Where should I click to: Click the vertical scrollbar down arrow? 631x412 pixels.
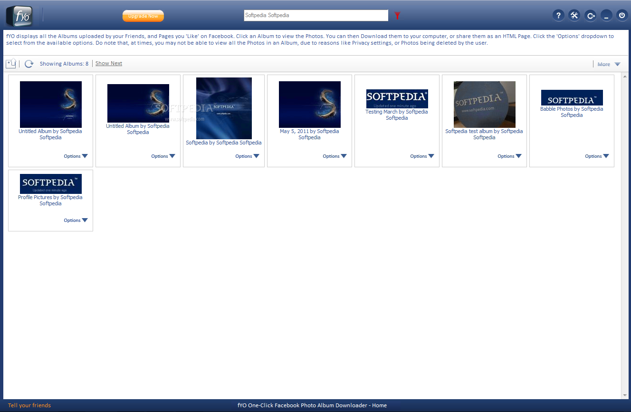click(x=625, y=395)
